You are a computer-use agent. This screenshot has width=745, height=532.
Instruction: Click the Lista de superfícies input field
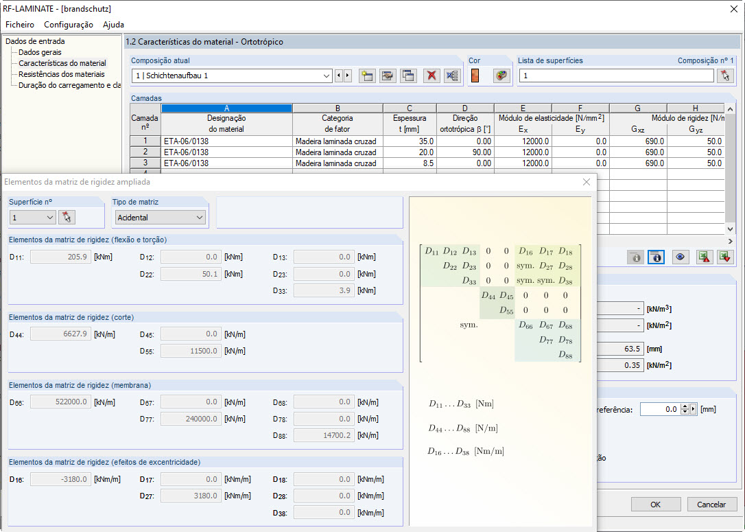(x=616, y=76)
